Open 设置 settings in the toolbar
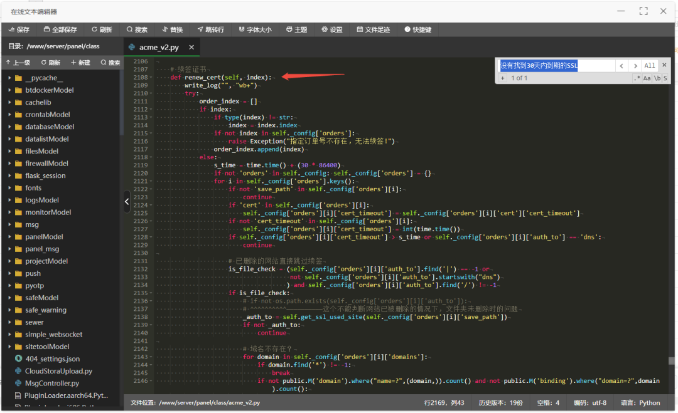The image size is (678, 413). tap(332, 29)
